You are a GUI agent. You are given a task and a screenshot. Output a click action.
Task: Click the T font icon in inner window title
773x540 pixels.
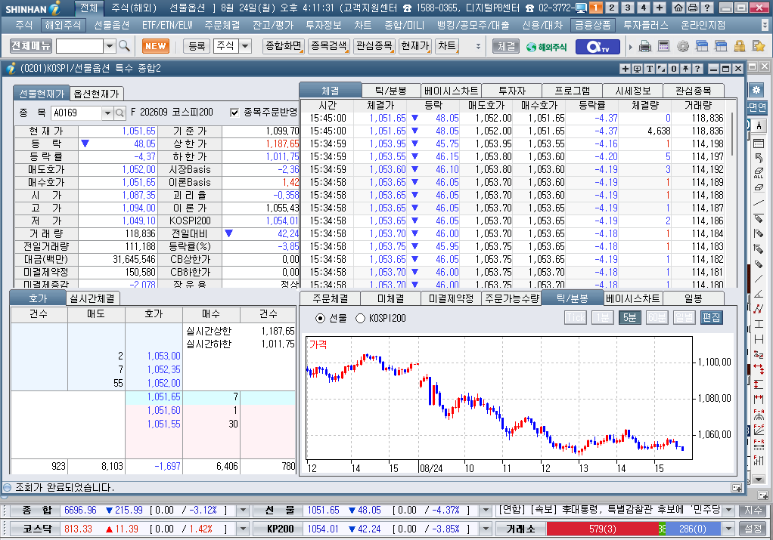[x=649, y=69]
